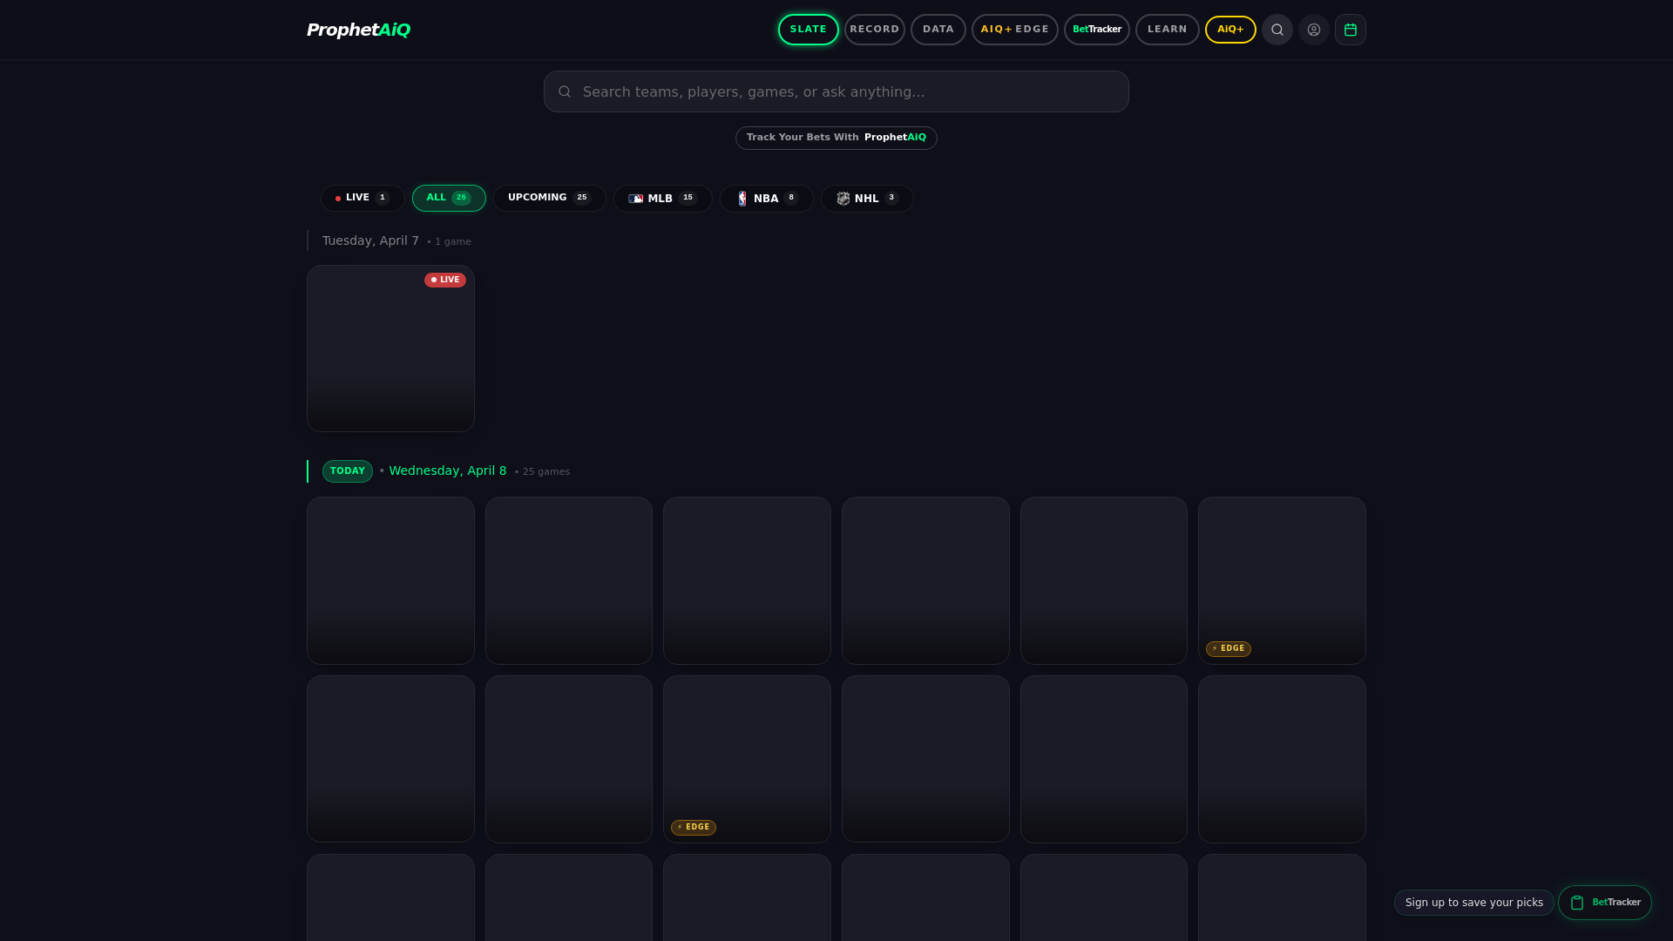
Task: Open the green calendar icon
Action: (x=1350, y=30)
